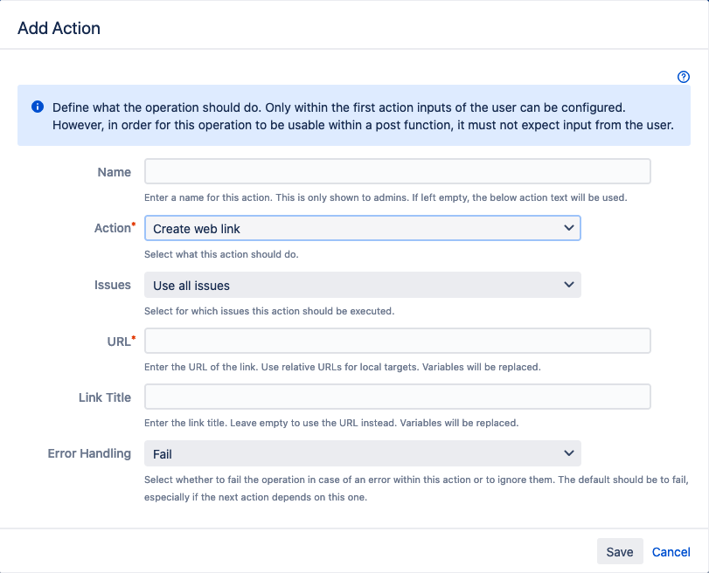Click the "Action" required field label

112,228
